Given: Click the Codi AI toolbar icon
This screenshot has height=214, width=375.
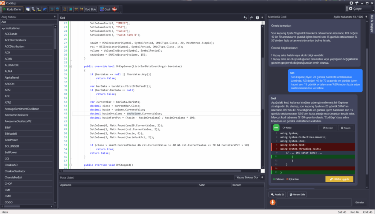Looking at the screenshot, I should coord(105,9).
